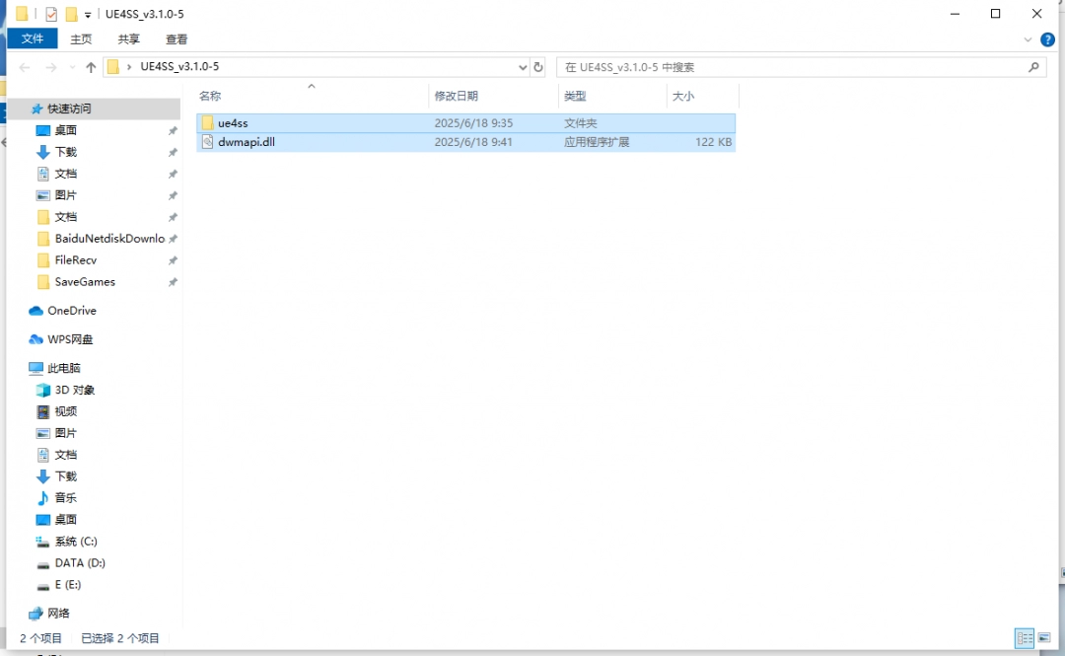Sort files by 修改日期 column header
The height and width of the screenshot is (656, 1065).
point(457,96)
